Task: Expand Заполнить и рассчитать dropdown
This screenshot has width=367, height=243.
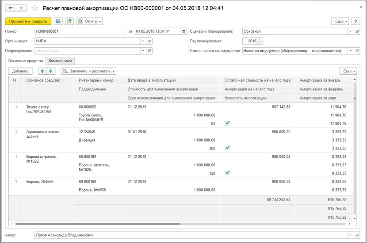Action: pyautogui.click(x=89, y=71)
